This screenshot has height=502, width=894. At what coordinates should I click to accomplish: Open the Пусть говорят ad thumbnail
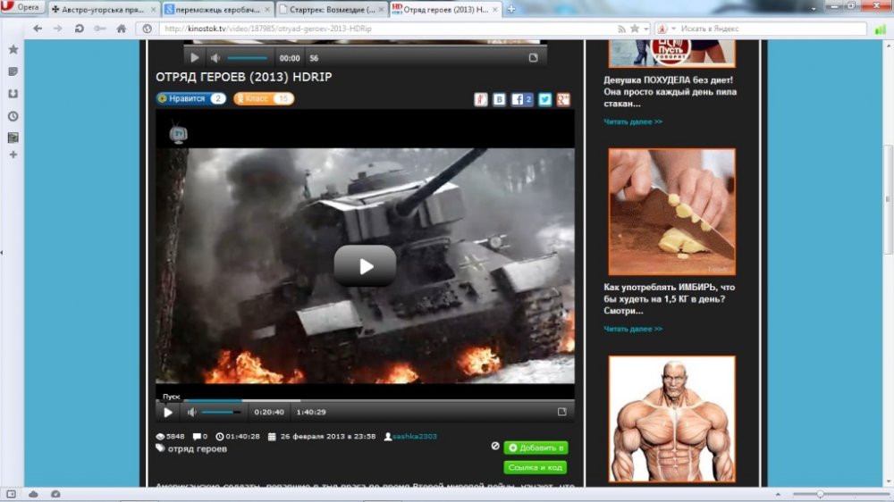point(671,53)
